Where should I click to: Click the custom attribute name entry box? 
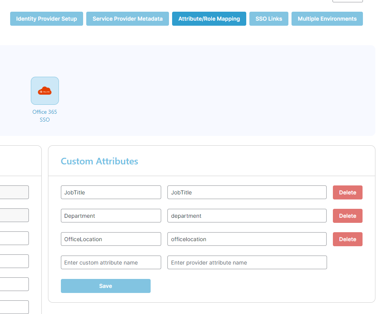pyautogui.click(x=111, y=262)
